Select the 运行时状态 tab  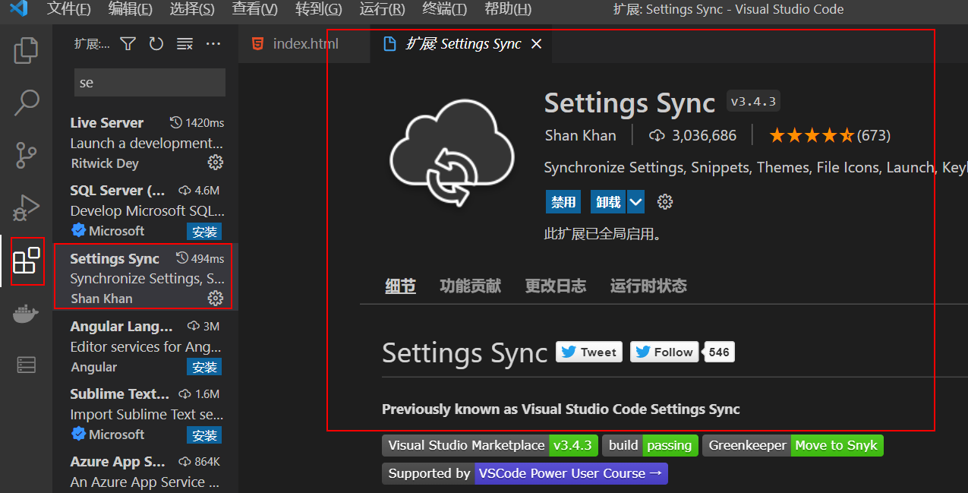pos(648,286)
